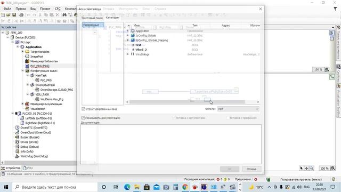Open Windows Start menu

pos(6,187)
